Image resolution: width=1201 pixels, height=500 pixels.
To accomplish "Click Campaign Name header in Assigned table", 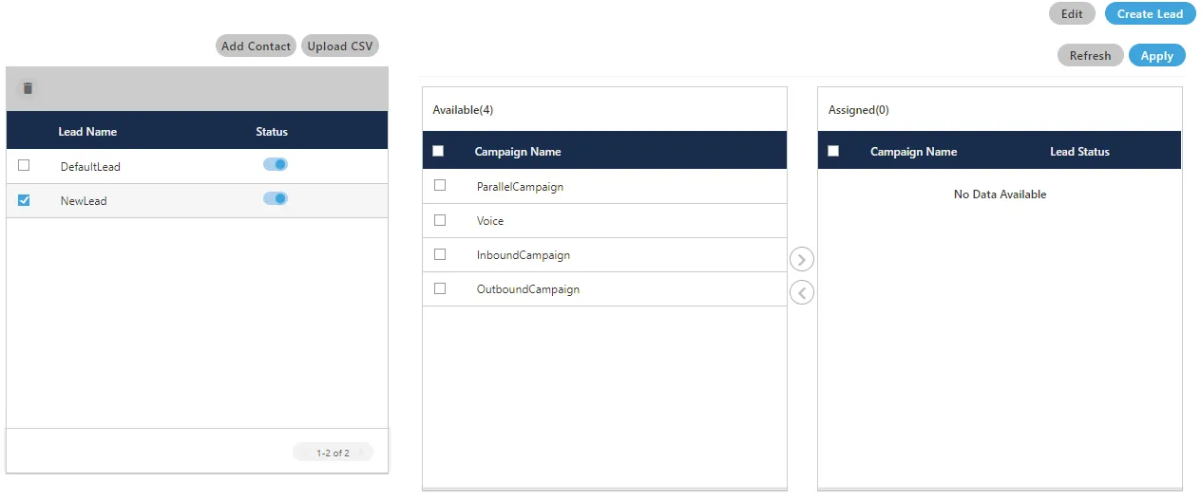I will [913, 152].
